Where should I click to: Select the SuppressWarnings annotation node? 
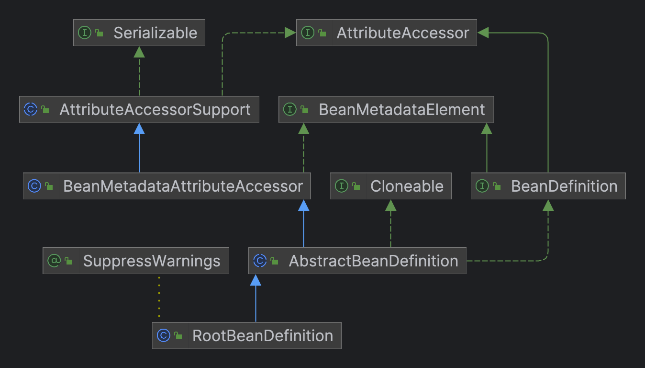[x=136, y=261]
